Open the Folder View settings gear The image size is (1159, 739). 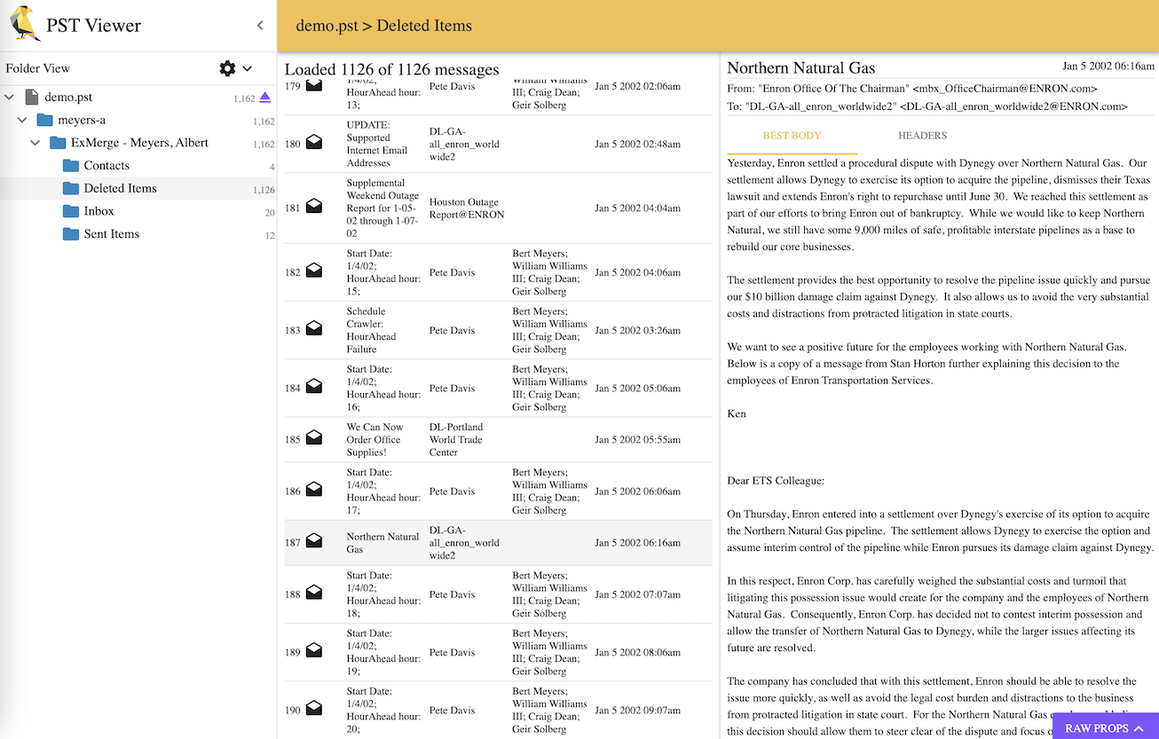pyautogui.click(x=227, y=68)
